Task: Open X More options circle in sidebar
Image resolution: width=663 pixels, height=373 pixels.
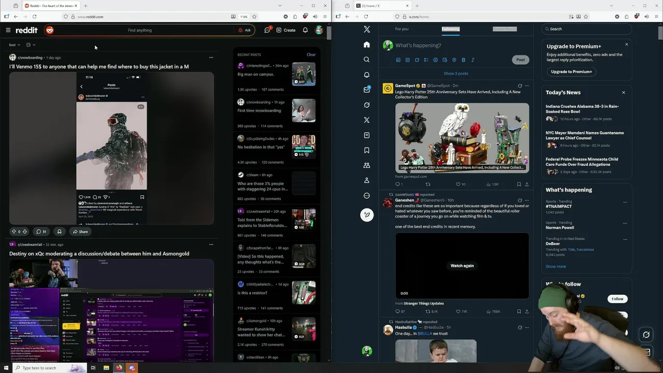Action: point(367,195)
